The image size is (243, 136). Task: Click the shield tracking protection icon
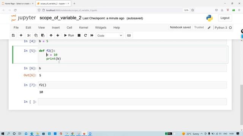(x=39, y=10)
